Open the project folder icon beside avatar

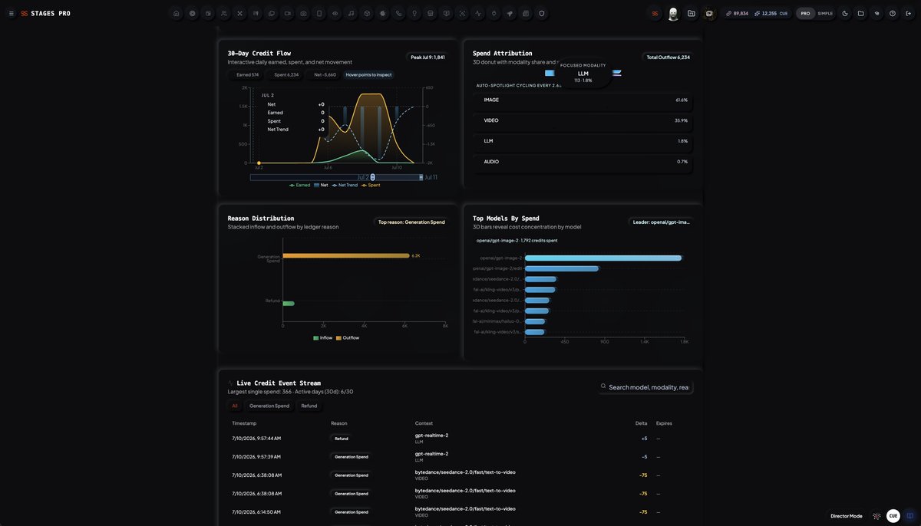692,13
